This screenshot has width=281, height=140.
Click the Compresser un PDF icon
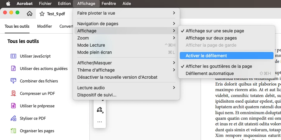pos(13,93)
